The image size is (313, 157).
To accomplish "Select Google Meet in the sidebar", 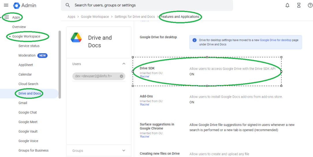I will click(28, 122).
